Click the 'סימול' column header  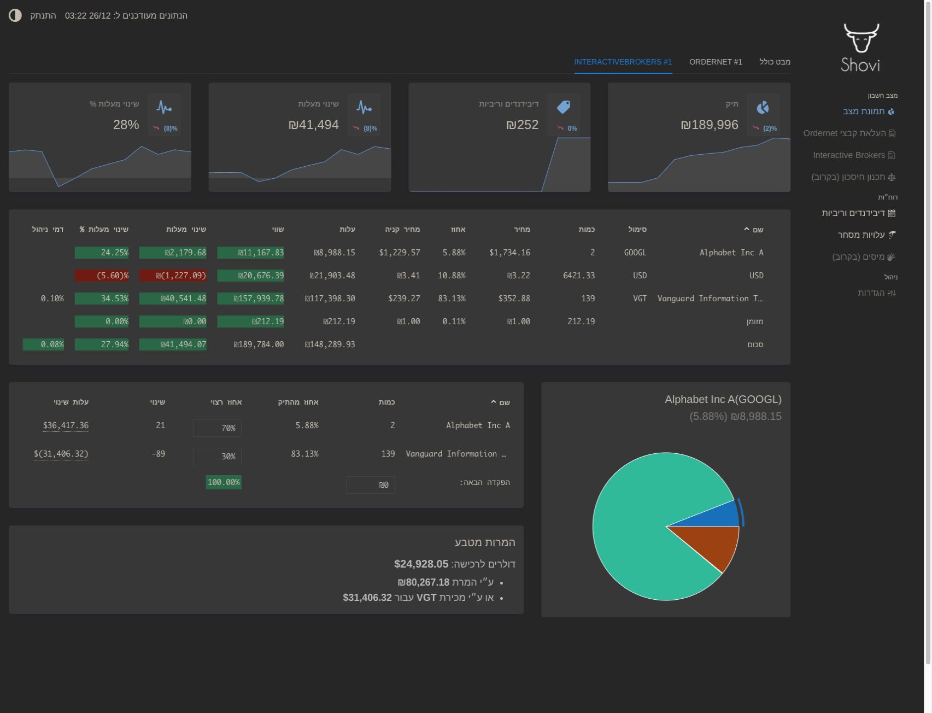click(637, 229)
